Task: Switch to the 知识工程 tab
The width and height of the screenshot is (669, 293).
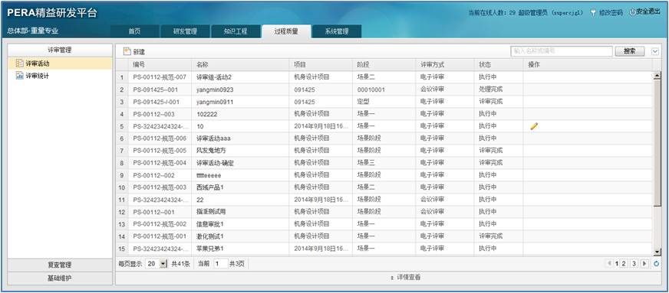Action: click(x=236, y=31)
